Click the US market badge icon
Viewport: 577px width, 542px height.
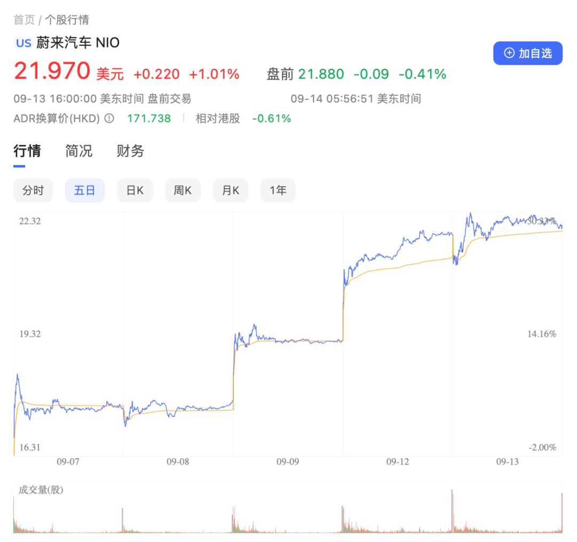tap(24, 43)
